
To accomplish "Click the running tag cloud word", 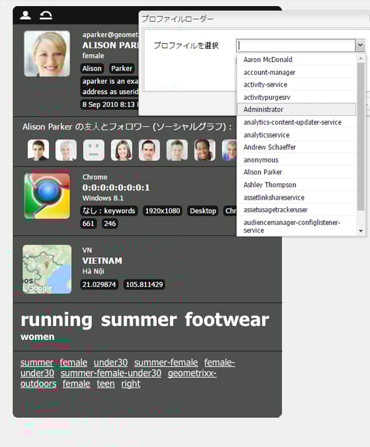I will pos(57,320).
